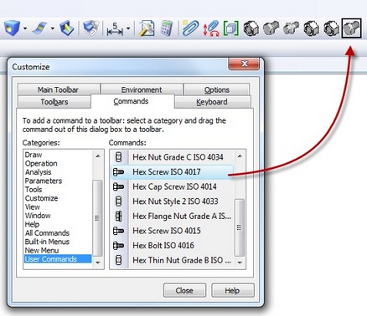This screenshot has height=316, width=367.
Task: Click the highlighted hex screw toolbar icon
Action: coord(352,28)
